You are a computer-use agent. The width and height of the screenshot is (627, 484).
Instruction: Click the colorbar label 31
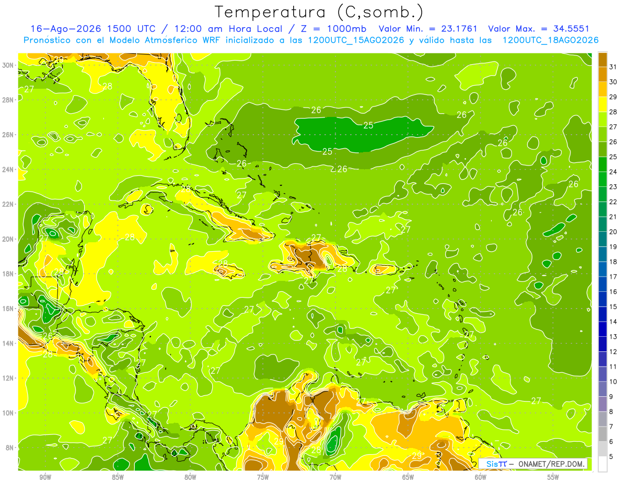(613, 67)
